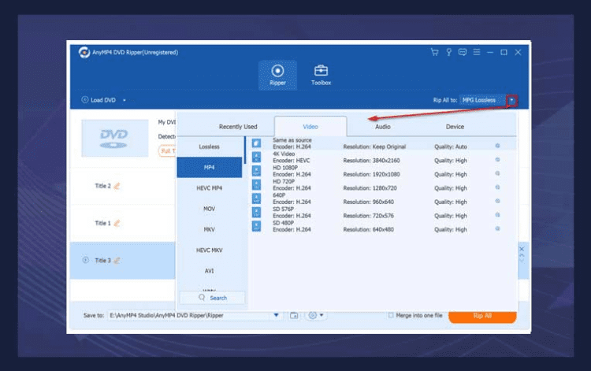
Task: Click Resolution: 1920x1080 text
Action: tap(371, 174)
